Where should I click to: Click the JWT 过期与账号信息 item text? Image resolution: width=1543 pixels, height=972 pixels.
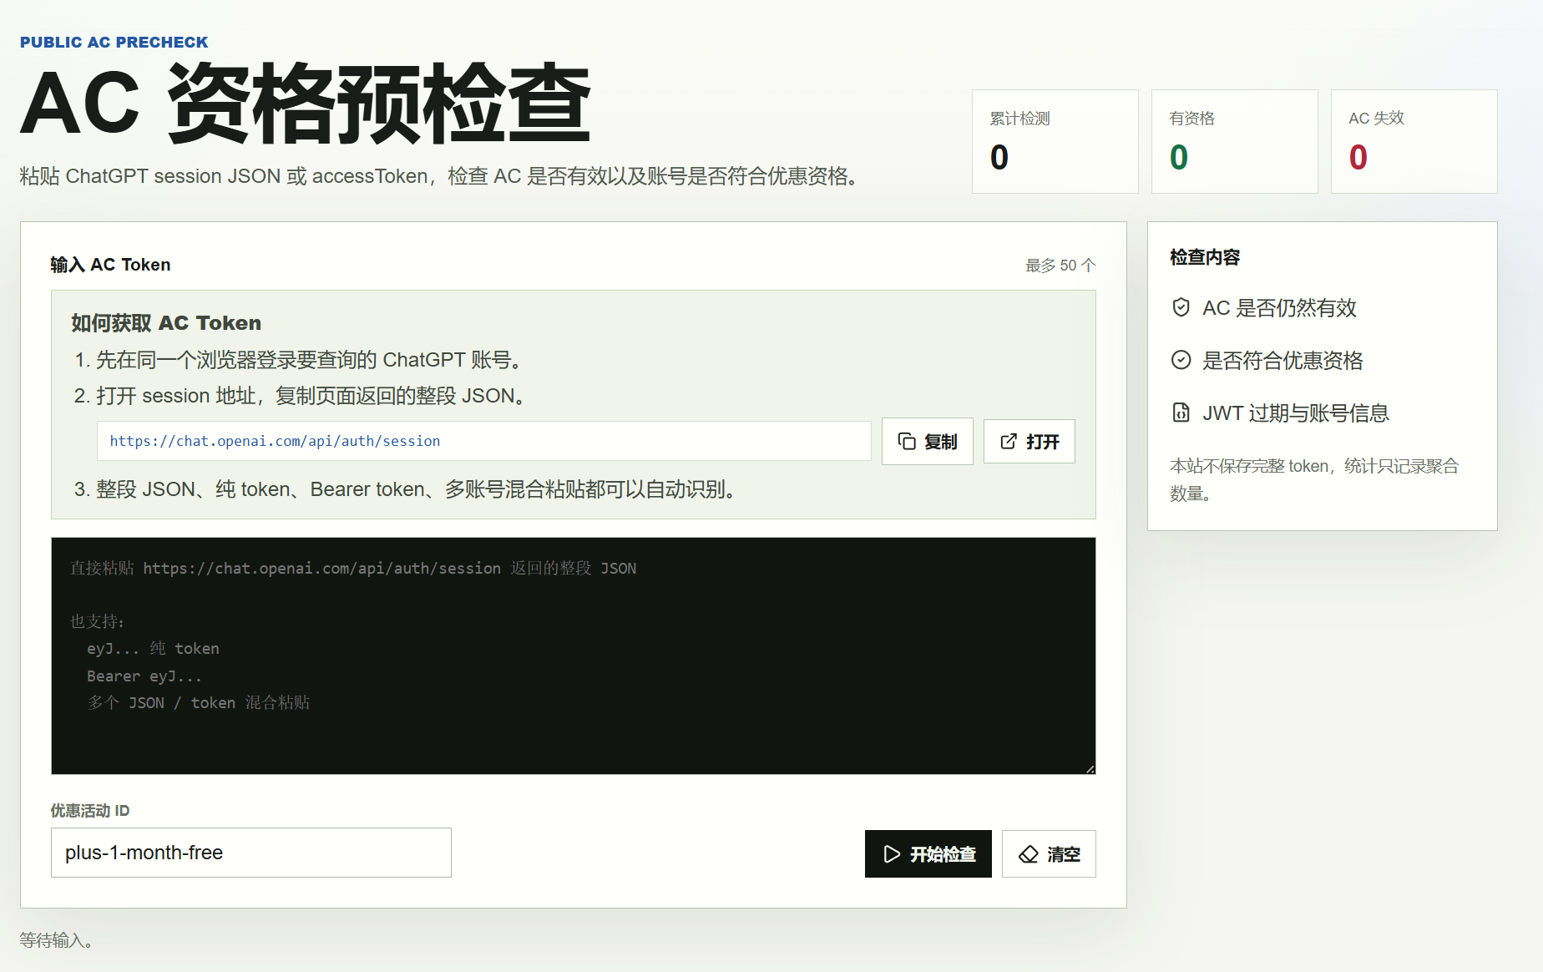[1296, 413]
